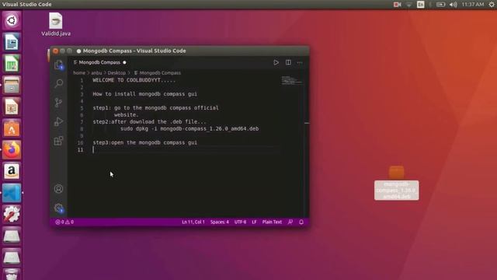Click the 'Desktop' breadcrumb segment
The width and height of the screenshot is (497, 280).
pos(116,72)
